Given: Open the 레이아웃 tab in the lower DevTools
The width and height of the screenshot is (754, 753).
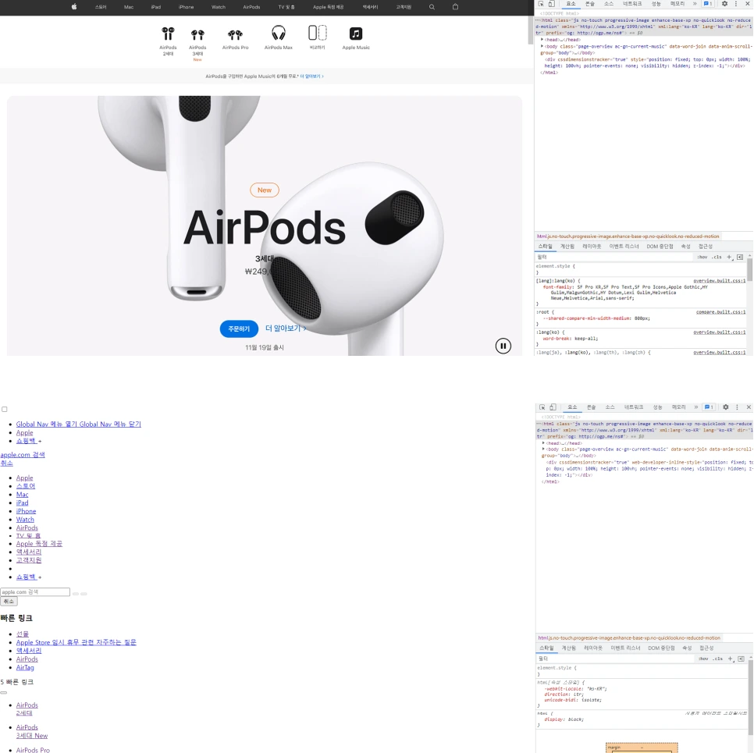Looking at the screenshot, I should [593, 648].
